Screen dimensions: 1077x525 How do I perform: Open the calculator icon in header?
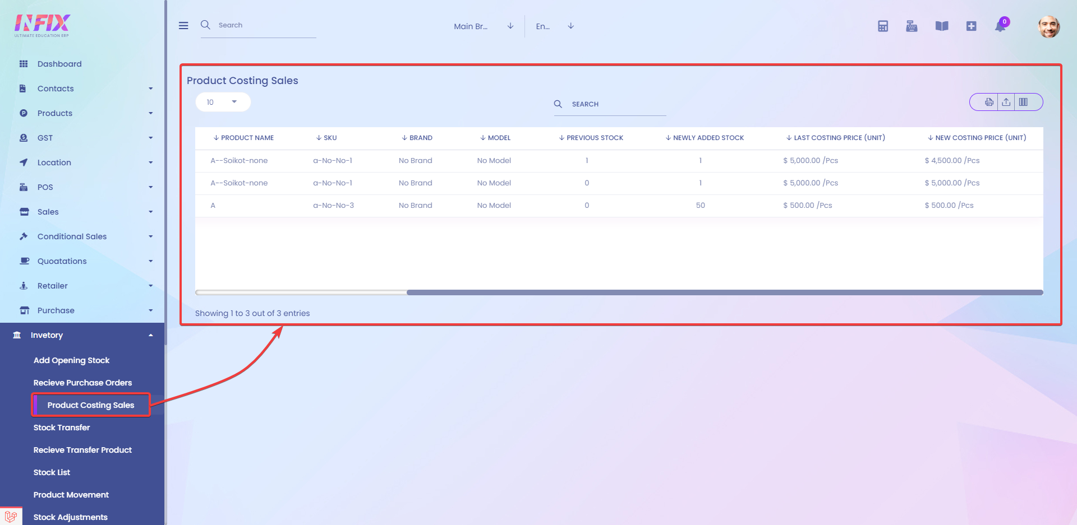pos(883,26)
